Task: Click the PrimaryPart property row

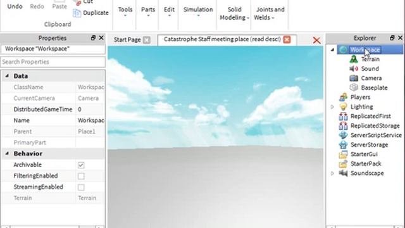Action: click(x=53, y=142)
